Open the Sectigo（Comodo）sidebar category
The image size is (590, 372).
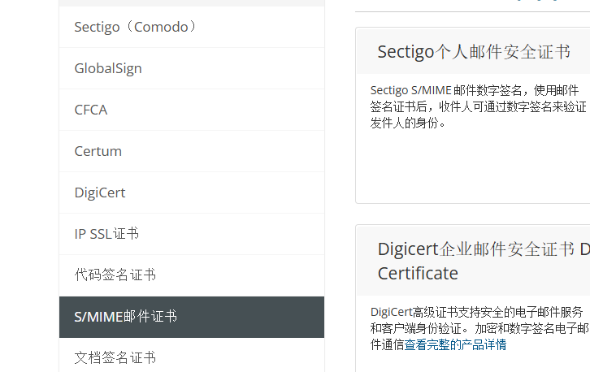point(192,27)
